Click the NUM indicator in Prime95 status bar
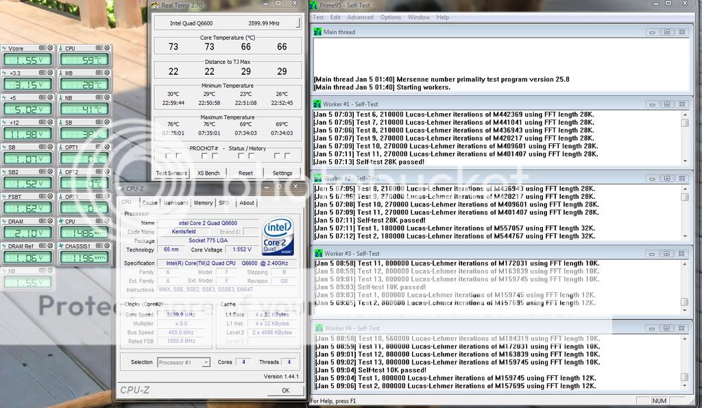This screenshot has width=702, height=408. [x=659, y=401]
